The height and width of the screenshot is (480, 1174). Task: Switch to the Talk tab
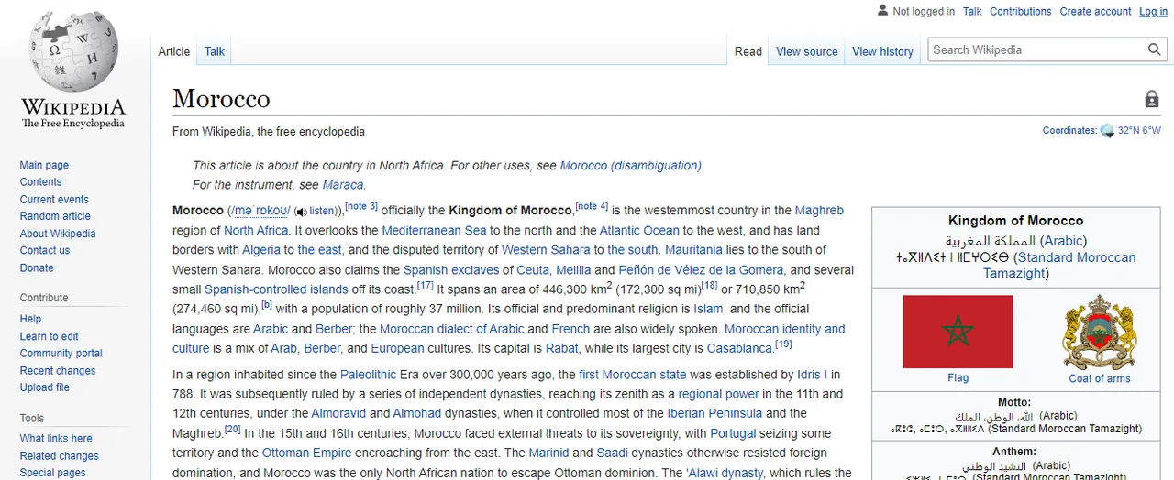(x=215, y=51)
